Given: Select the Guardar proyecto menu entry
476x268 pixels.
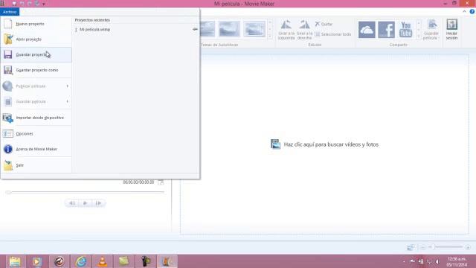Looking at the screenshot, I should 36,54.
